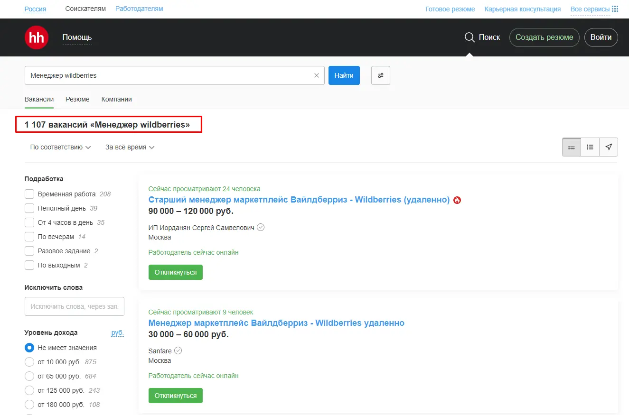
Task: Open Помощь menu in header
Action: tap(77, 37)
